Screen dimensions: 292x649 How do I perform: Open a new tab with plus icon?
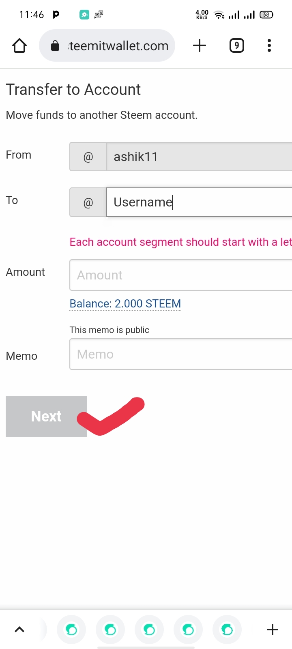click(200, 45)
